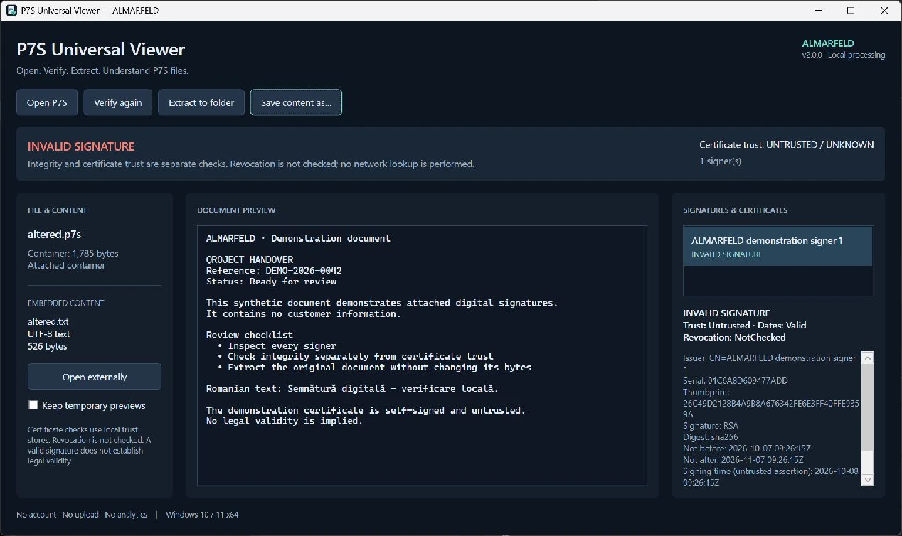Click the Reference: DEMO-2026-0042 line in preview
902x536 pixels.
pos(274,270)
